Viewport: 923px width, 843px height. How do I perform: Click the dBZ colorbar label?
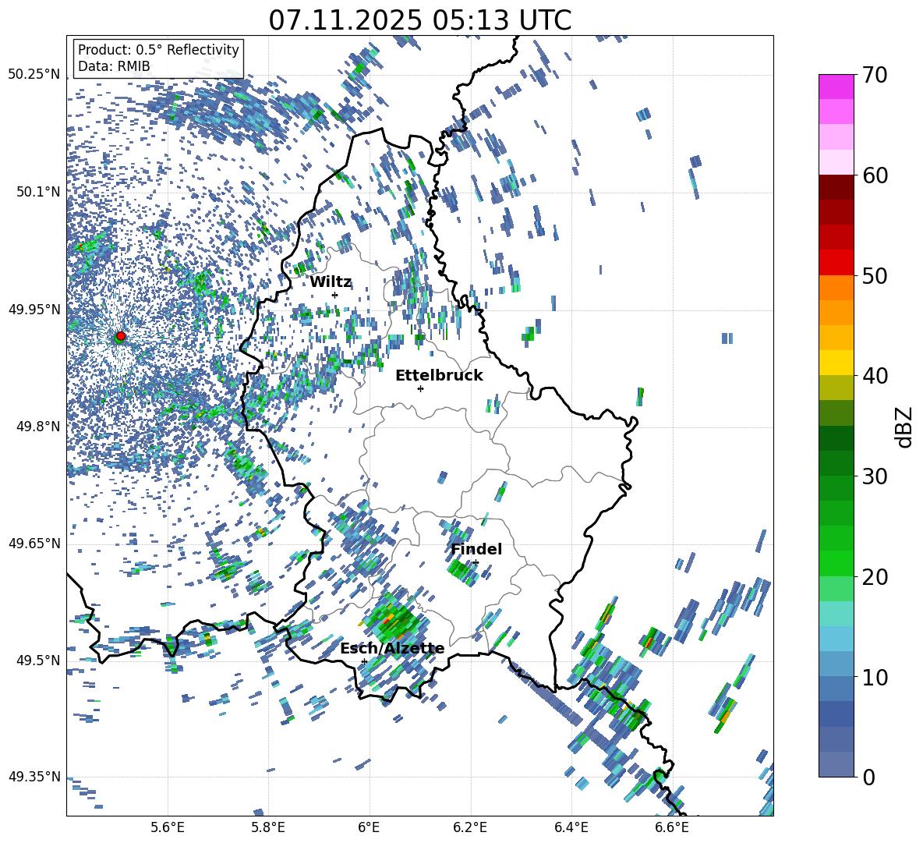pos(905,427)
